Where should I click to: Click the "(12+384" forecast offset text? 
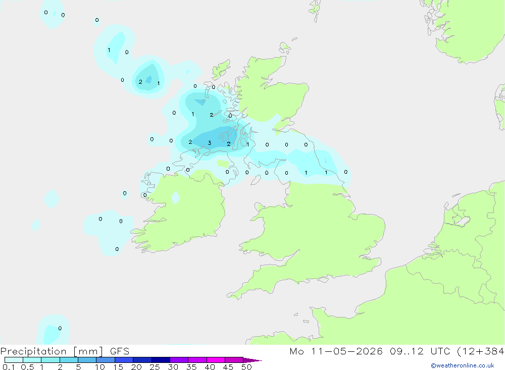[481, 351]
